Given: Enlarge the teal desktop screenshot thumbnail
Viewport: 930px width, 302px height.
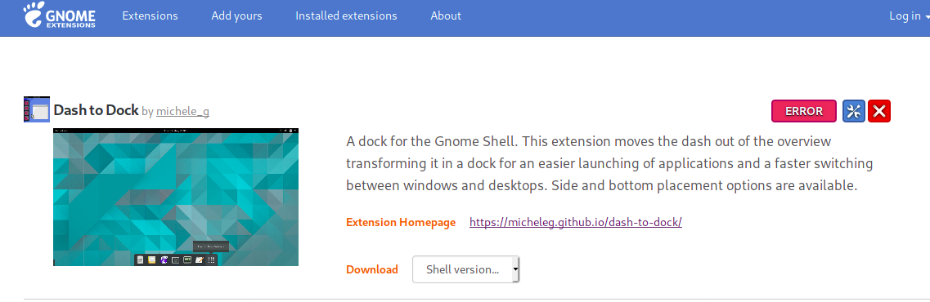Looking at the screenshot, I should 176,197.
